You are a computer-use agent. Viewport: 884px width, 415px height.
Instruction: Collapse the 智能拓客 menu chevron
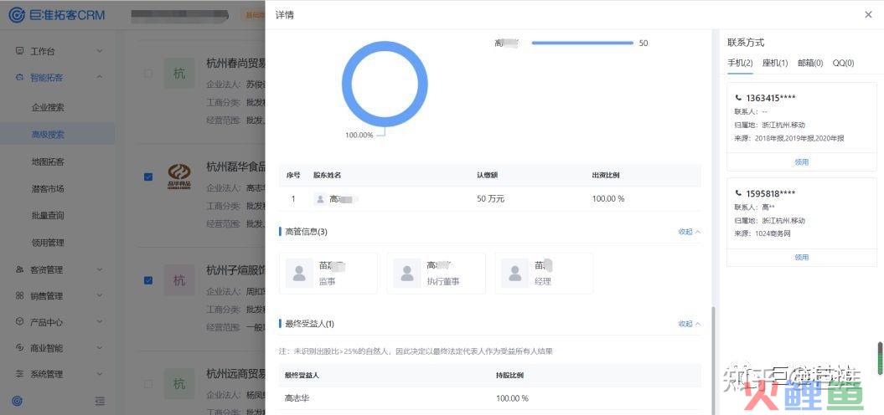(100, 78)
